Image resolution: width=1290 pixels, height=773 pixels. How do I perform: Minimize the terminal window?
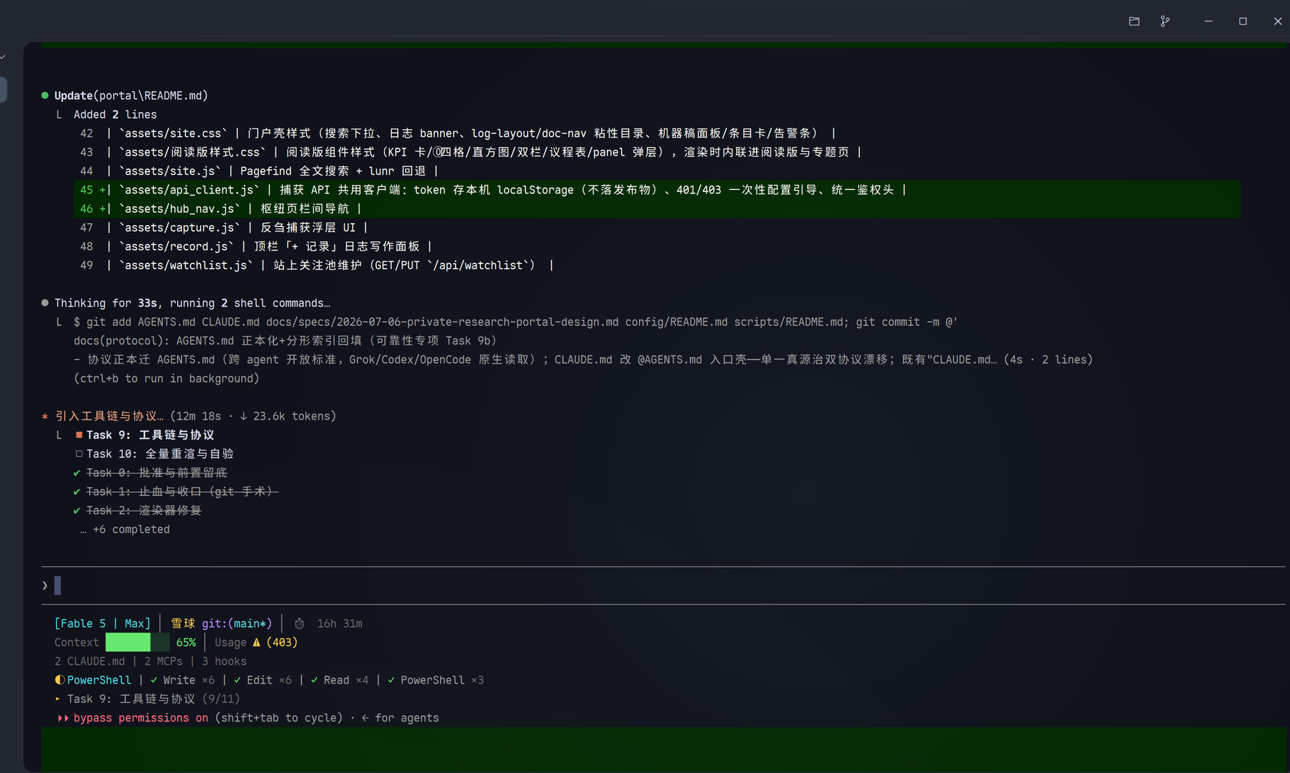[x=1209, y=21]
